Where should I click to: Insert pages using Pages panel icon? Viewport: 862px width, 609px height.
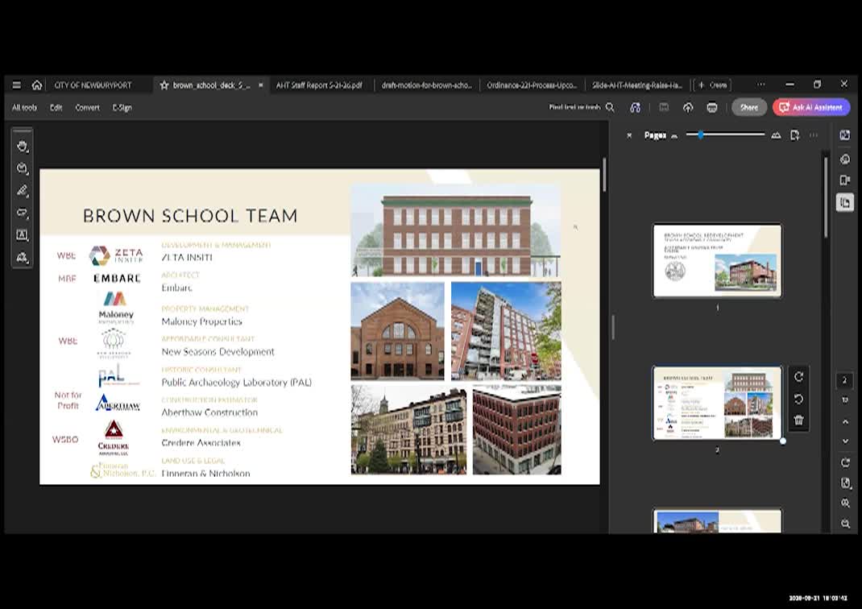[795, 135]
